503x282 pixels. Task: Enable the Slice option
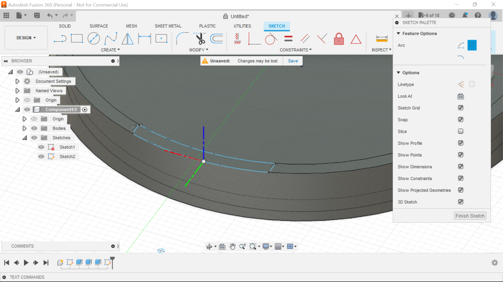click(x=461, y=131)
